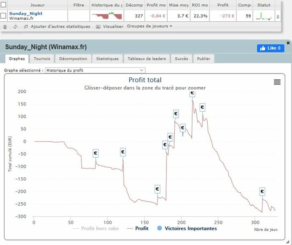Tick the Sunday_Night row checkbox
Image resolution: width=292 pixels, height=245 pixels.
pyautogui.click(x=3, y=16)
